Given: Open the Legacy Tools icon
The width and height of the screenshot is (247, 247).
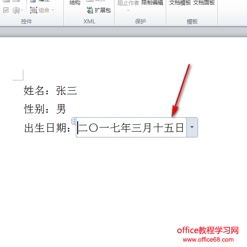Looking at the screenshot, I should pyautogui.click(x=16, y=10).
